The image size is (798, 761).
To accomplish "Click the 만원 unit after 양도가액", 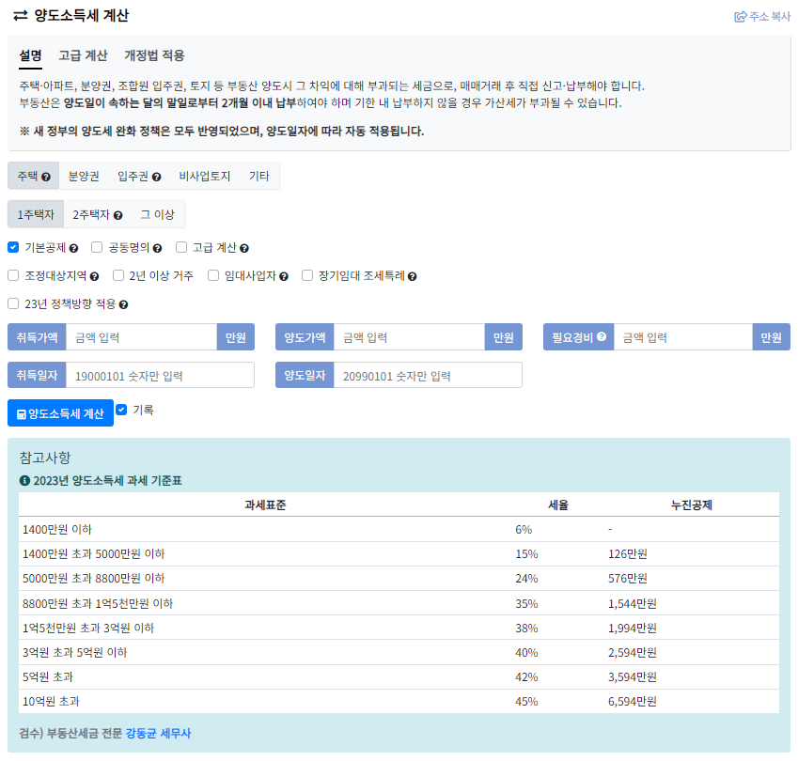I will 503,337.
